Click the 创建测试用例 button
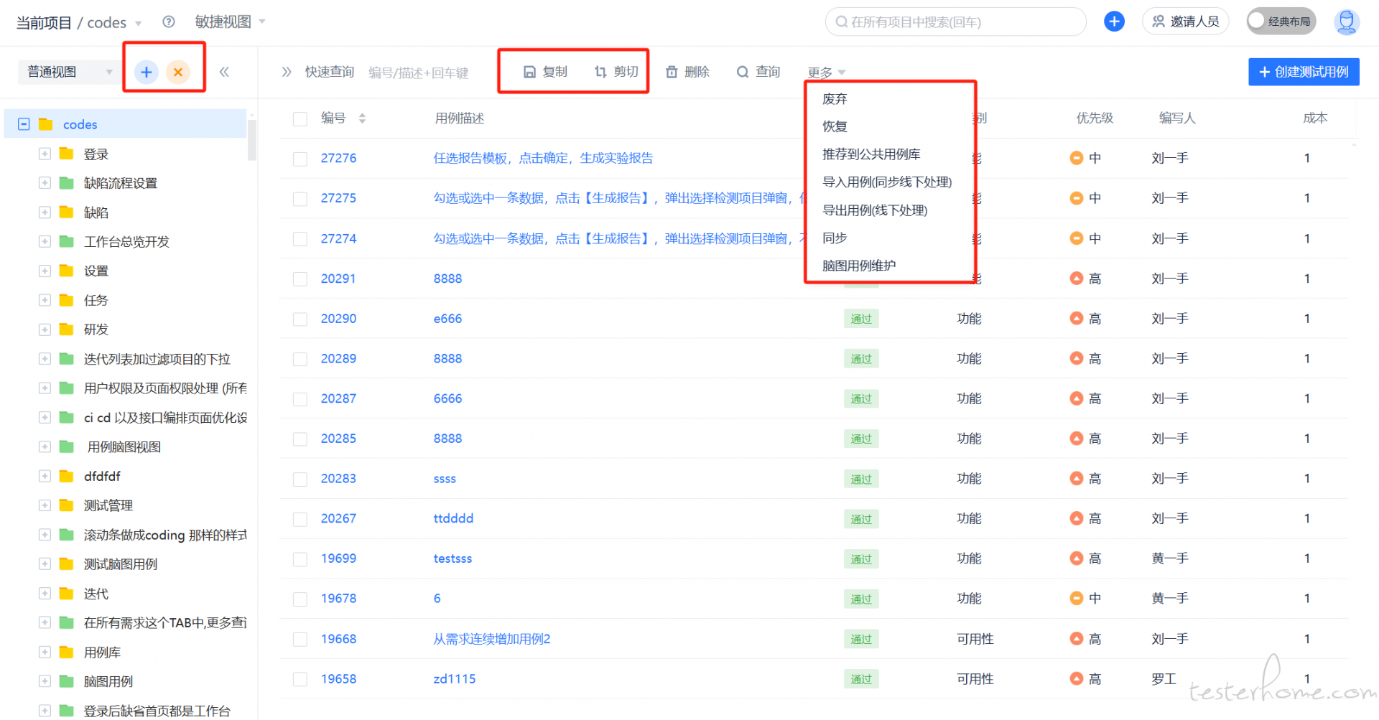 (x=1304, y=72)
